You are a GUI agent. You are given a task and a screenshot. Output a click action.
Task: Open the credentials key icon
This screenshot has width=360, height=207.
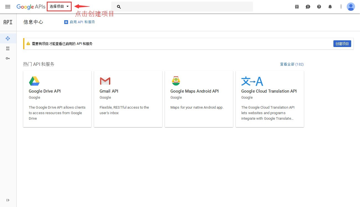click(x=8, y=58)
